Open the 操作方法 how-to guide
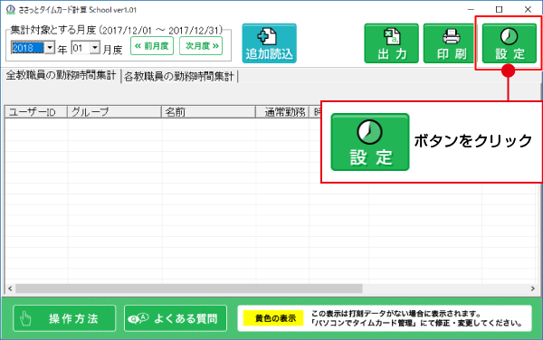Image resolution: width=543 pixels, height=340 pixels. click(64, 318)
